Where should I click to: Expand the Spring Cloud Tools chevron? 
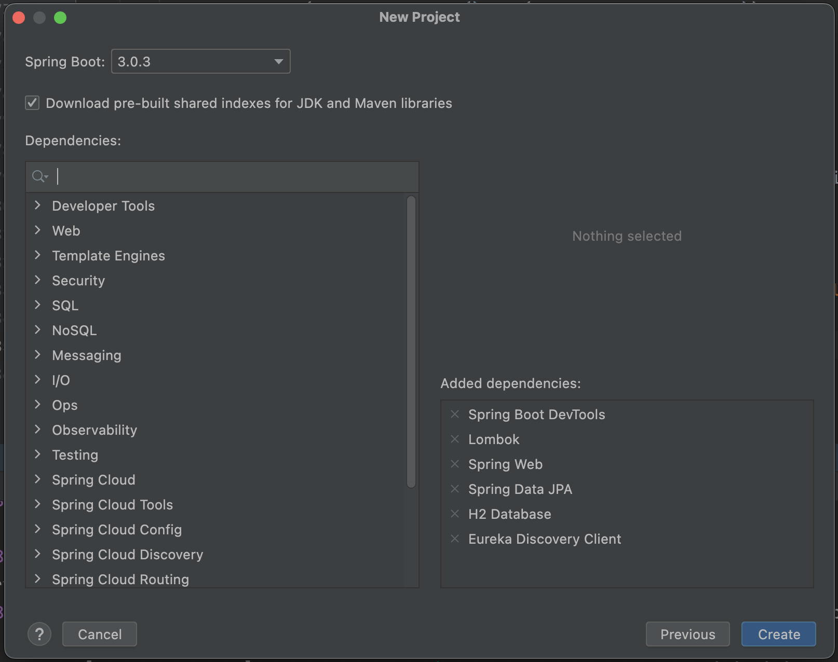point(37,504)
